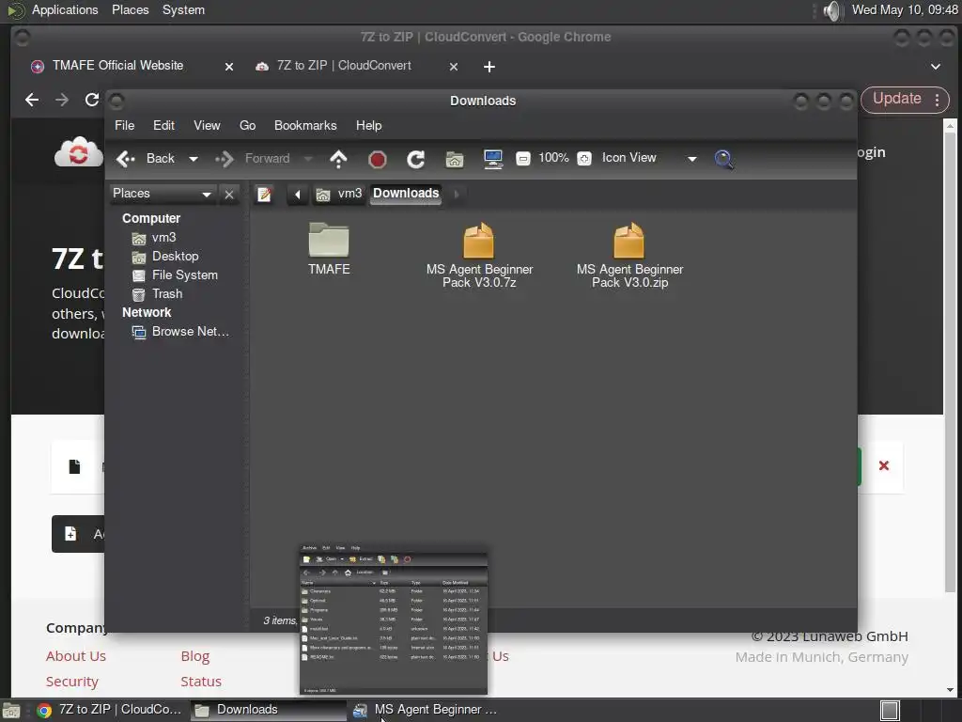Close the Places sidebar pane
The image size is (962, 722).
(x=229, y=195)
